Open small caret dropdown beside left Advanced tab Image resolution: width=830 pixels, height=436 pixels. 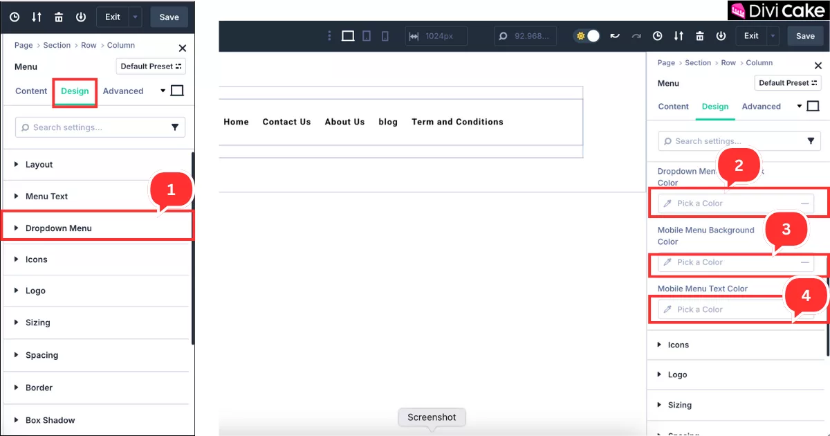(163, 91)
